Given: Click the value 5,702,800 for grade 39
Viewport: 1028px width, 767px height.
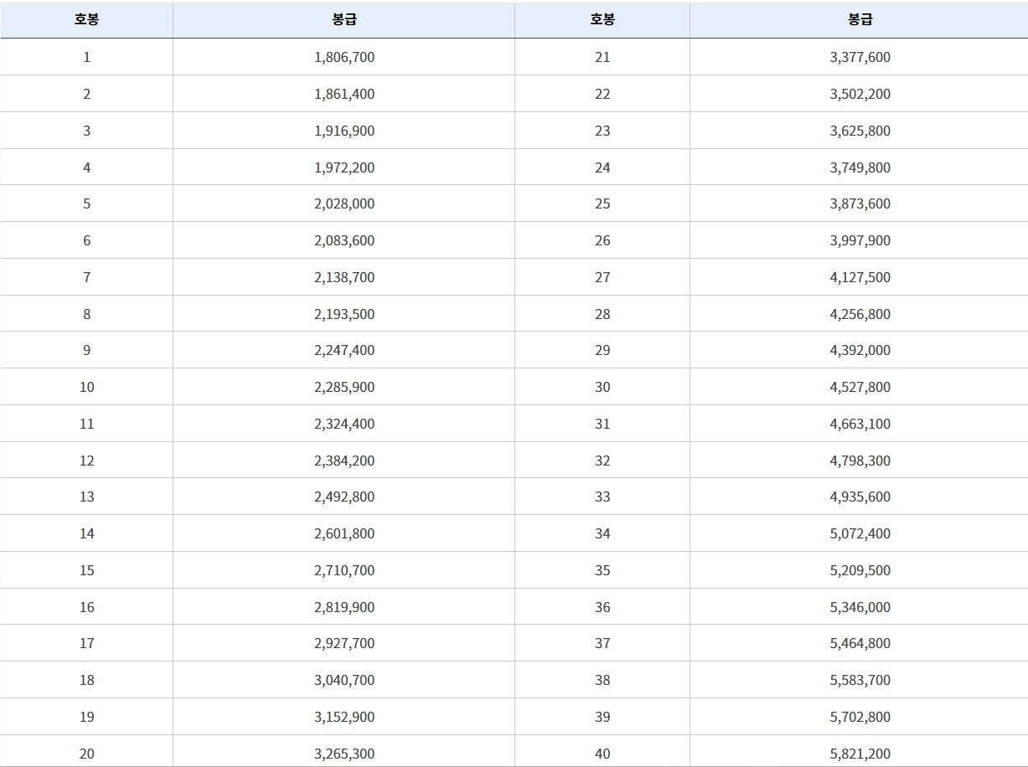Looking at the screenshot, I should coord(860,717).
